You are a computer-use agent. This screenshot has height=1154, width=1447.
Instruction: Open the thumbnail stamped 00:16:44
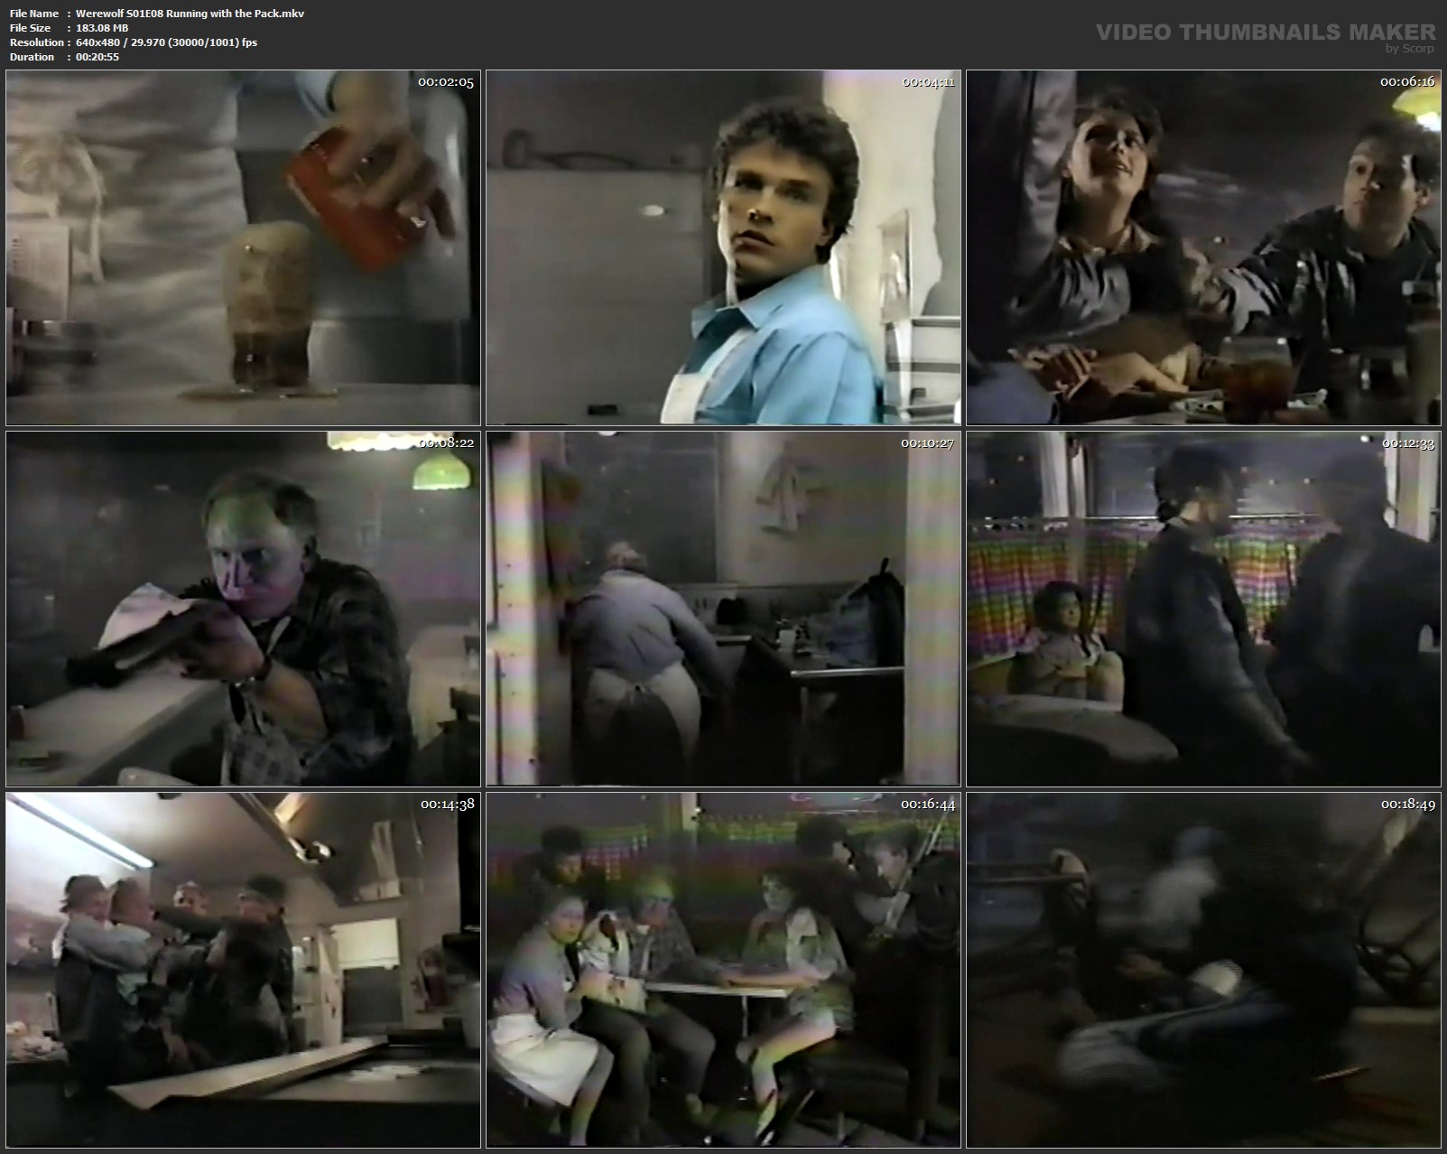[723, 970]
